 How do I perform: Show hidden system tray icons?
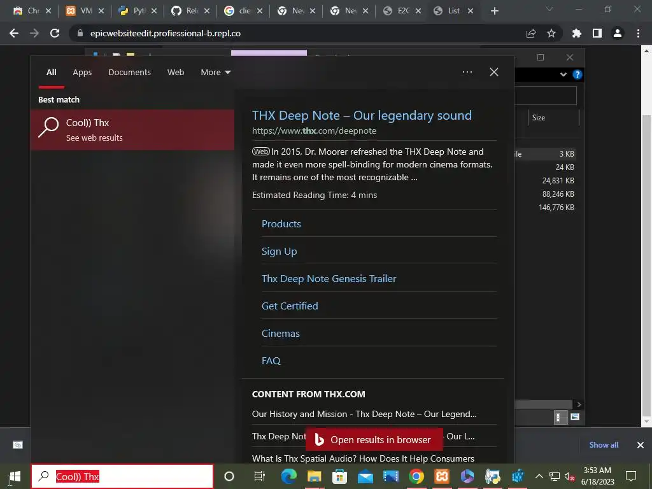pyautogui.click(x=539, y=476)
